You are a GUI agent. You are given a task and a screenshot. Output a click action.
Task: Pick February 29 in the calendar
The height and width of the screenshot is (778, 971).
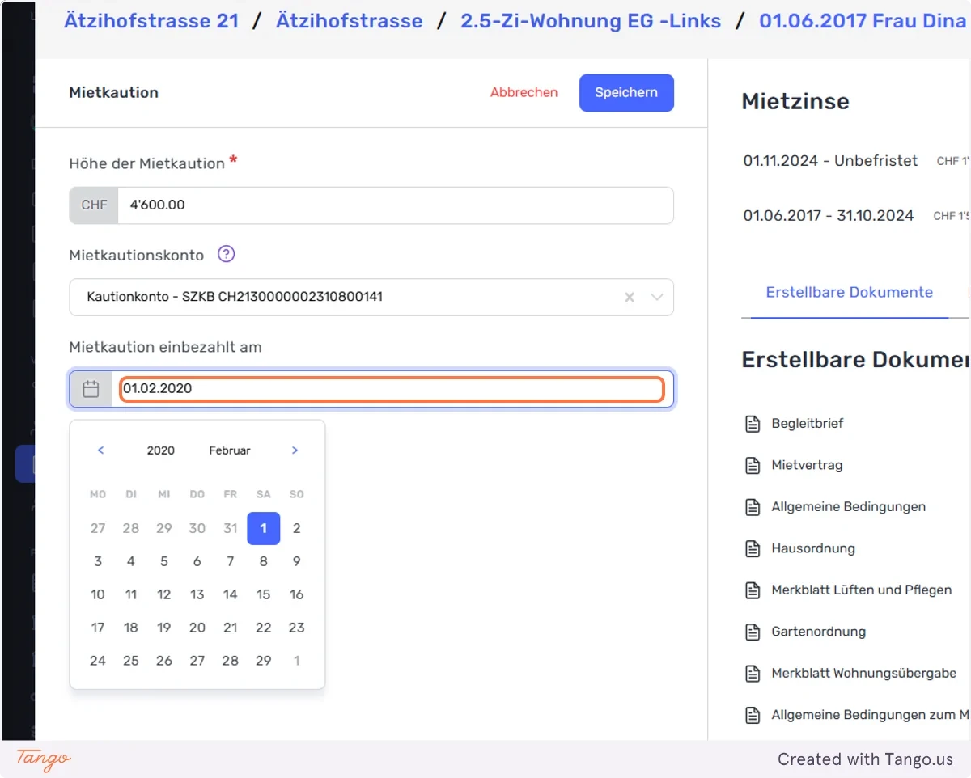click(x=263, y=661)
